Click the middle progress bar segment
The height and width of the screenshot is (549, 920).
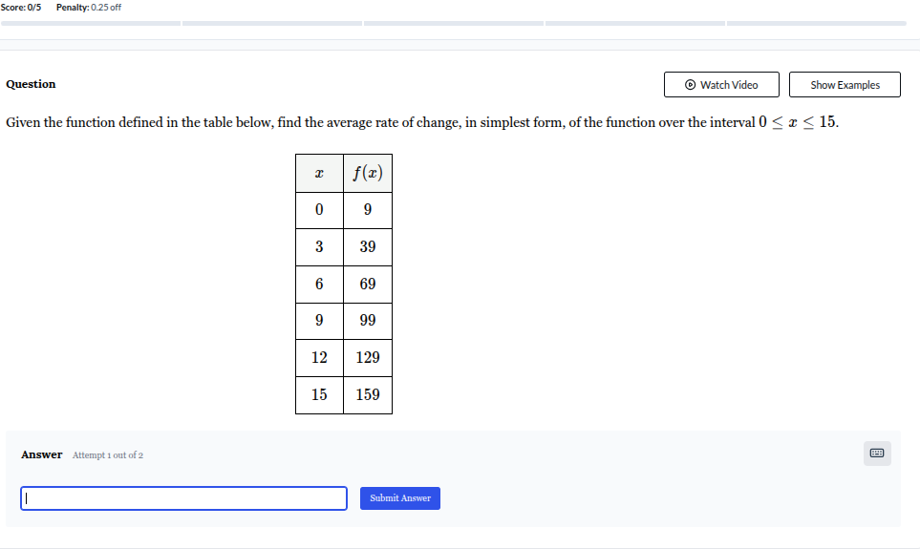pos(454,23)
